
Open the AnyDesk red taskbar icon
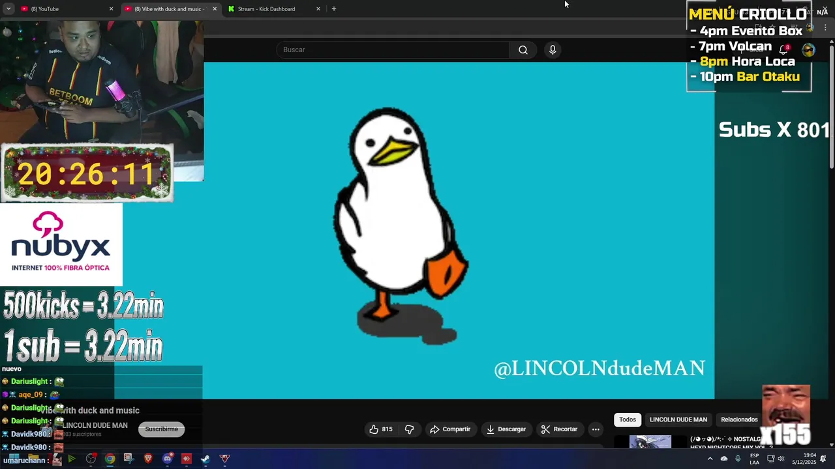[x=187, y=459]
